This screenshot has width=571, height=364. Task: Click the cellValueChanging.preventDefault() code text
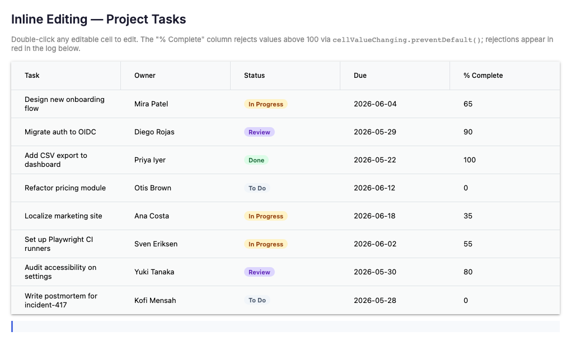[x=407, y=40]
